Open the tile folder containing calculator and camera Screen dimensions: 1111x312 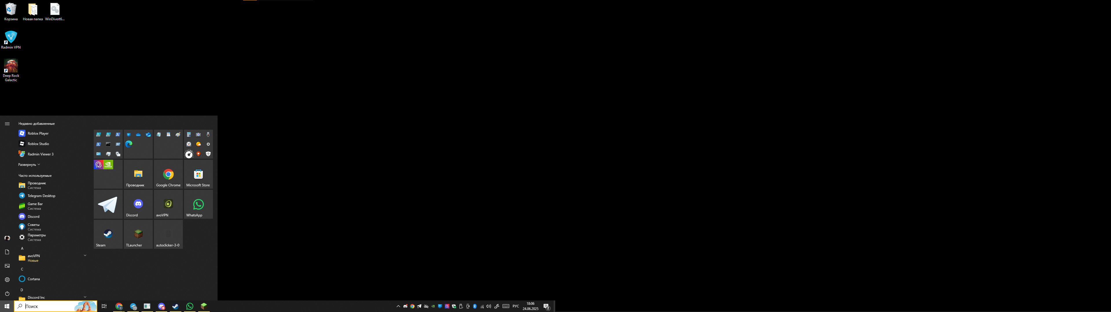click(x=198, y=144)
